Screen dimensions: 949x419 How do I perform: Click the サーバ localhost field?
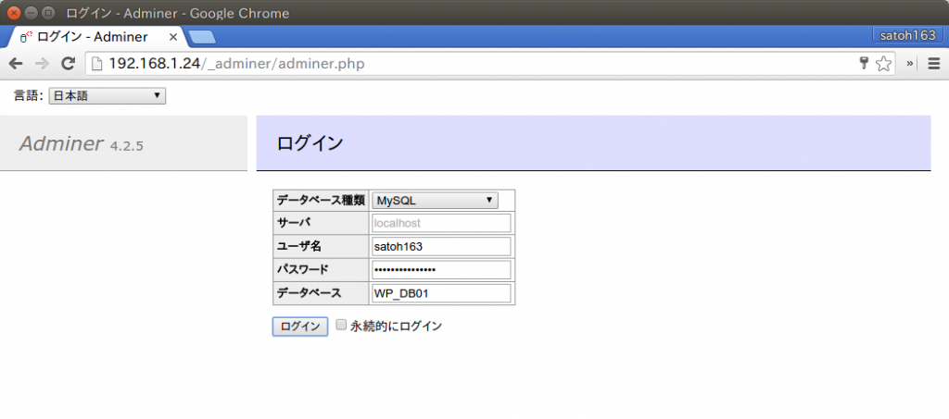(x=442, y=224)
